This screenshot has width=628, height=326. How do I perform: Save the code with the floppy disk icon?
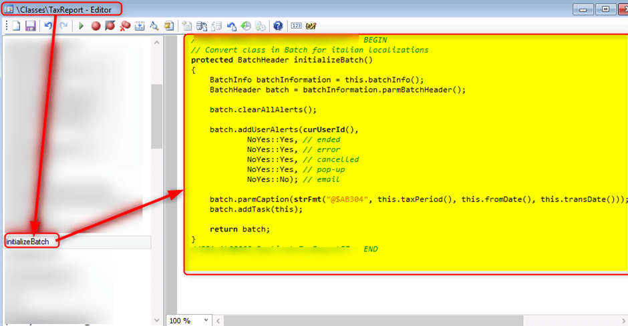tap(30, 26)
